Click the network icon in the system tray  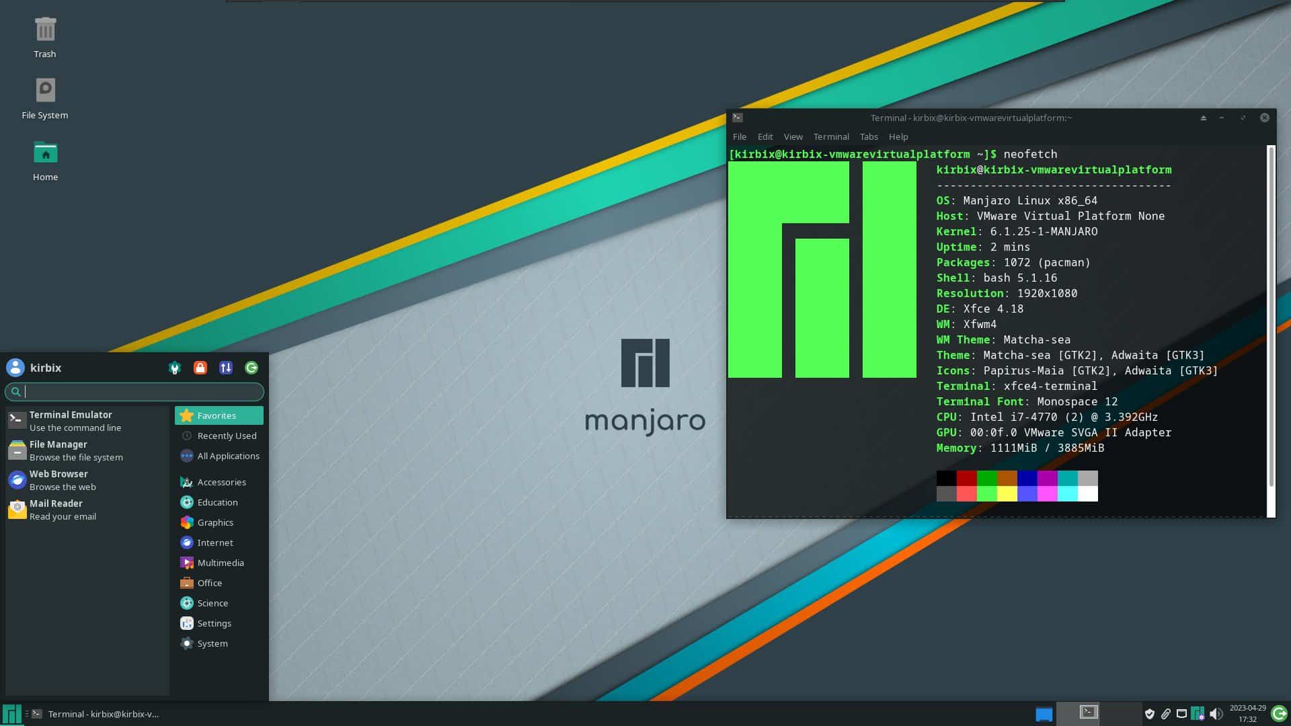[1181, 714]
